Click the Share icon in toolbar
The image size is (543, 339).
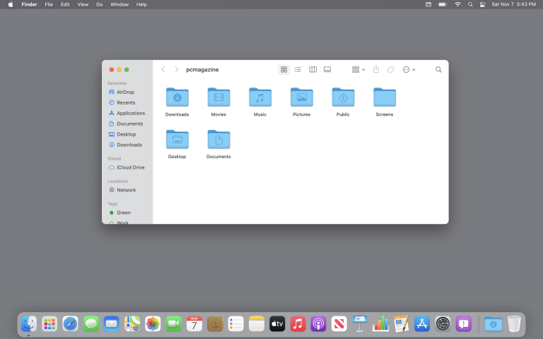pos(376,70)
